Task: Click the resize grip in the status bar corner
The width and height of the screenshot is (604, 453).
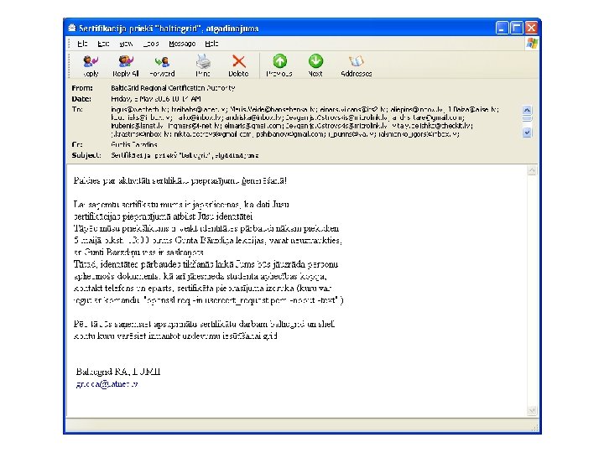Action: 534,428
